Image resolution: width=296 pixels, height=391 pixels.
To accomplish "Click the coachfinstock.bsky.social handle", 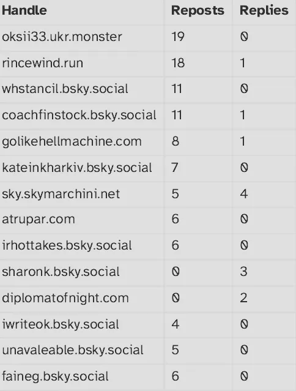I will (79, 115).
